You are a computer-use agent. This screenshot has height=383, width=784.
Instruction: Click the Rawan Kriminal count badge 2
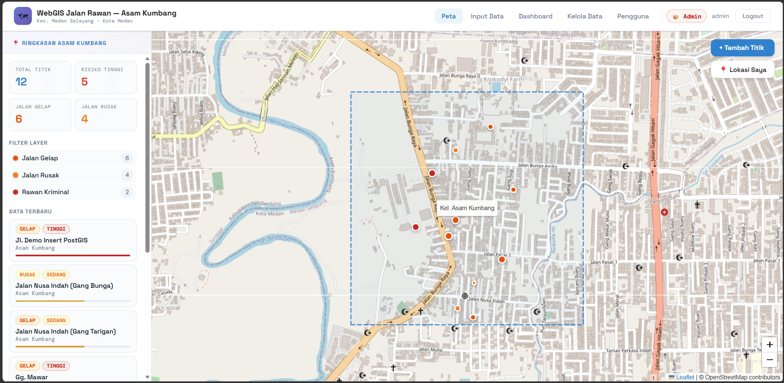127,192
